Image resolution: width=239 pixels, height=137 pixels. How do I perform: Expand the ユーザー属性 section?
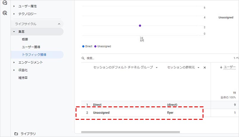[14, 6]
